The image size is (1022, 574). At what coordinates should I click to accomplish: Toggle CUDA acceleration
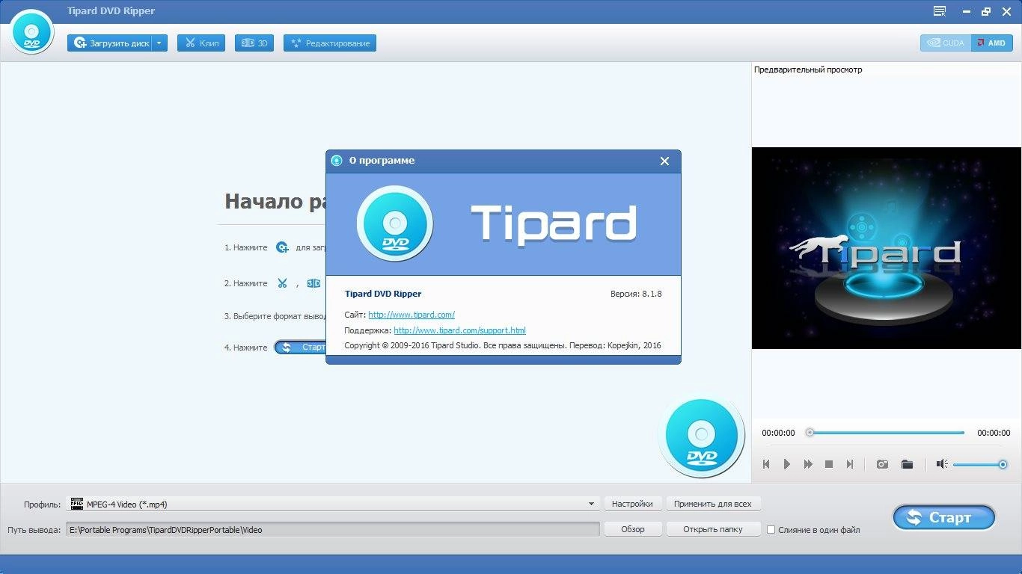point(946,43)
